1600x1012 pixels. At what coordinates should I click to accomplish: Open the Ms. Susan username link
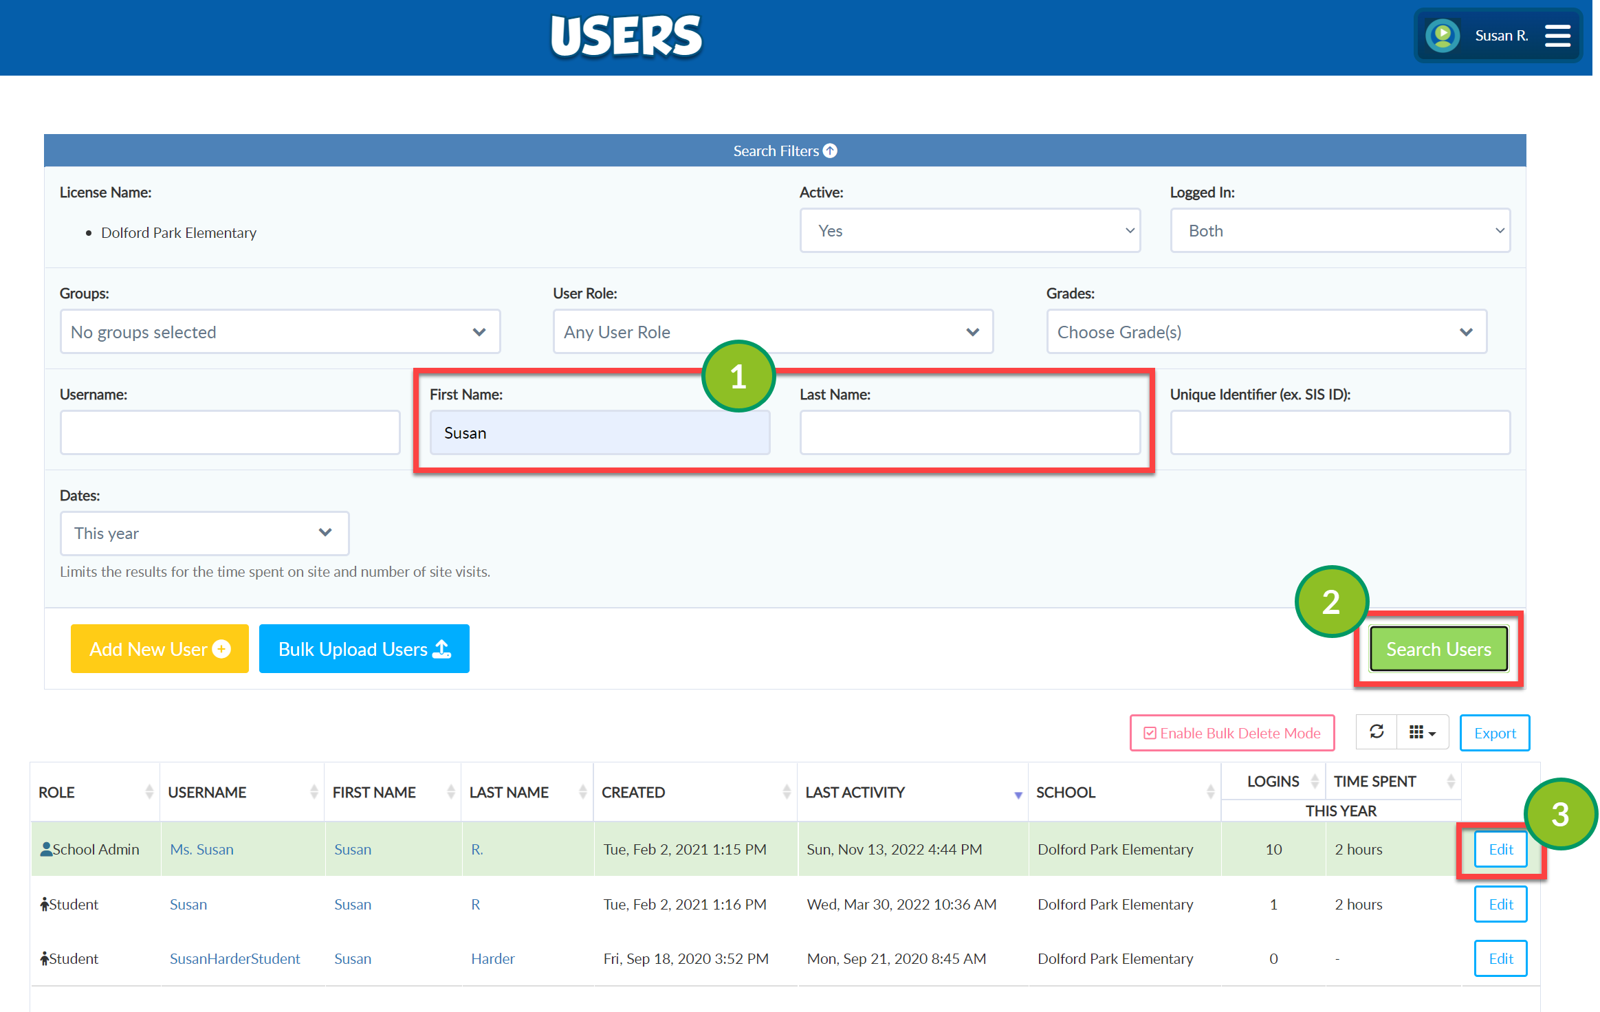(x=201, y=849)
